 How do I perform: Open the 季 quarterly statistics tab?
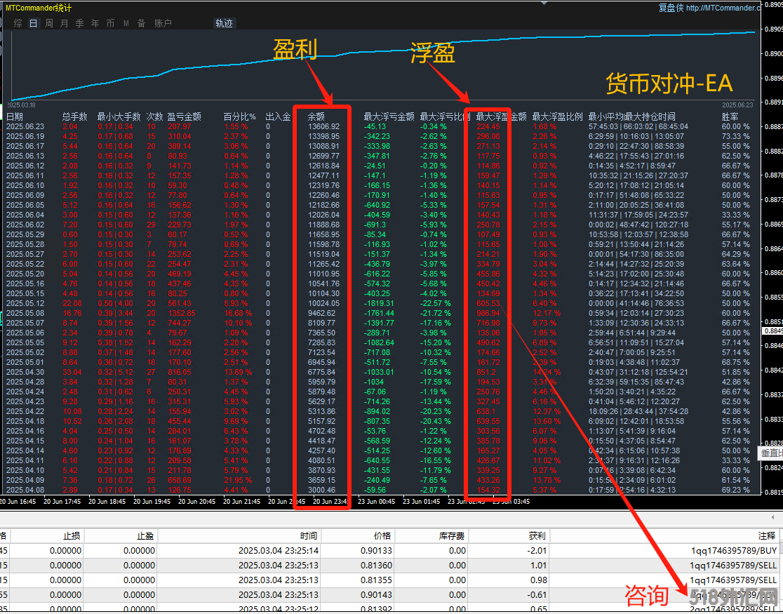(x=79, y=23)
